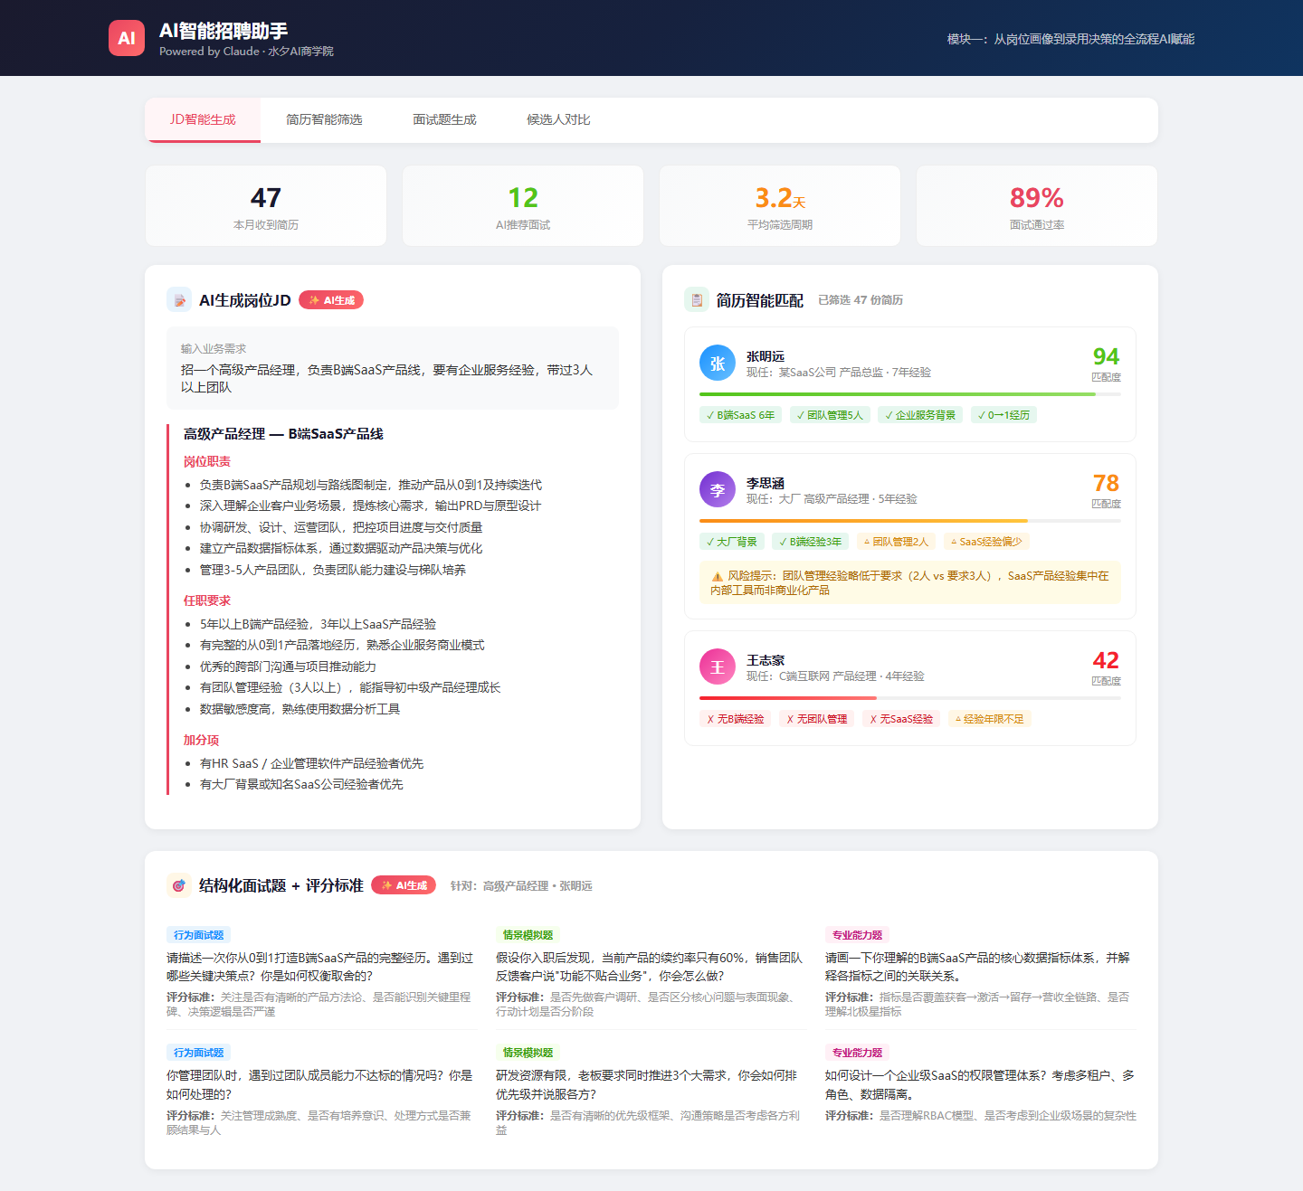The image size is (1303, 1191).
Task: Click the 本月收到简历 stat card
Action: click(266, 206)
